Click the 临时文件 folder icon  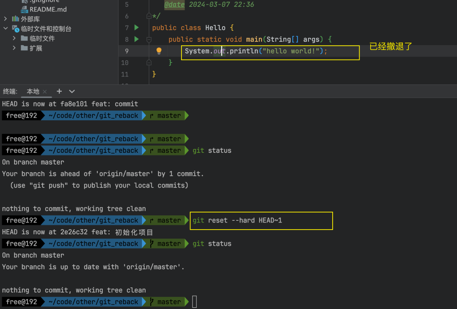pyautogui.click(x=25, y=38)
